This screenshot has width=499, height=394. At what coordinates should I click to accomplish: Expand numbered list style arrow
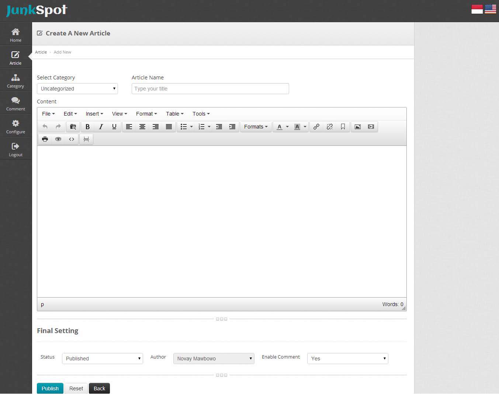(x=209, y=127)
